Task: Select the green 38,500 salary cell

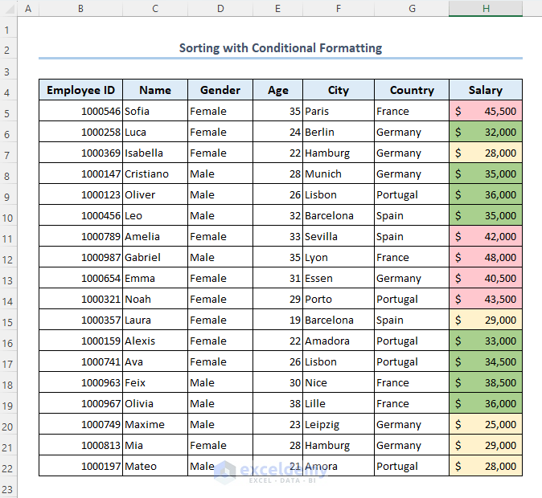Action: (x=486, y=382)
